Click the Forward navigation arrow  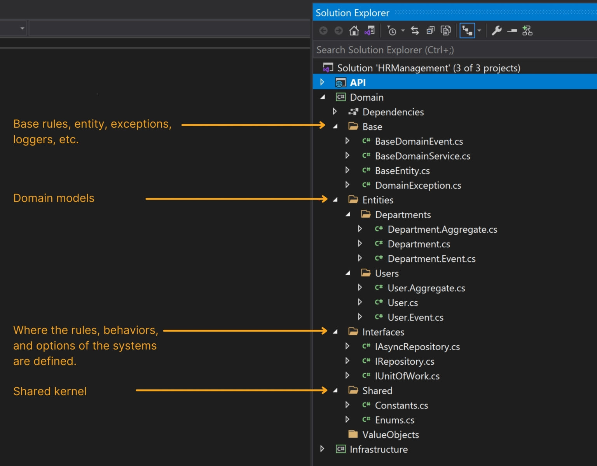338,30
